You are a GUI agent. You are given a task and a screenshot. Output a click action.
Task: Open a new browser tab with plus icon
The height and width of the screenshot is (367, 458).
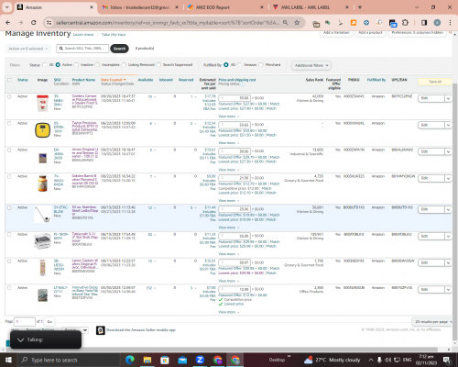tap(360, 7)
